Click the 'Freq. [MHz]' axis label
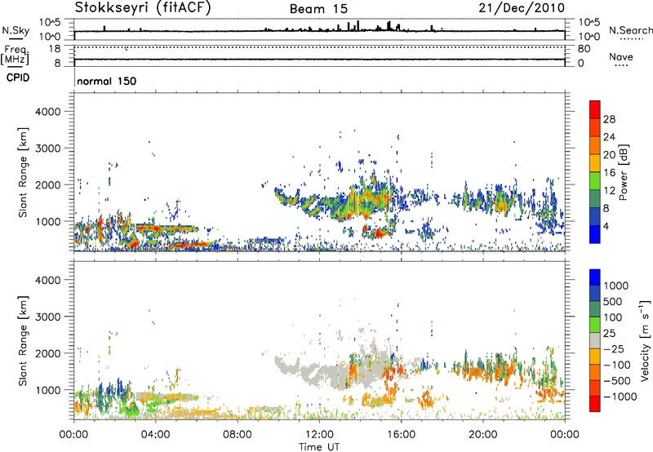The image size is (653, 452). [15, 55]
